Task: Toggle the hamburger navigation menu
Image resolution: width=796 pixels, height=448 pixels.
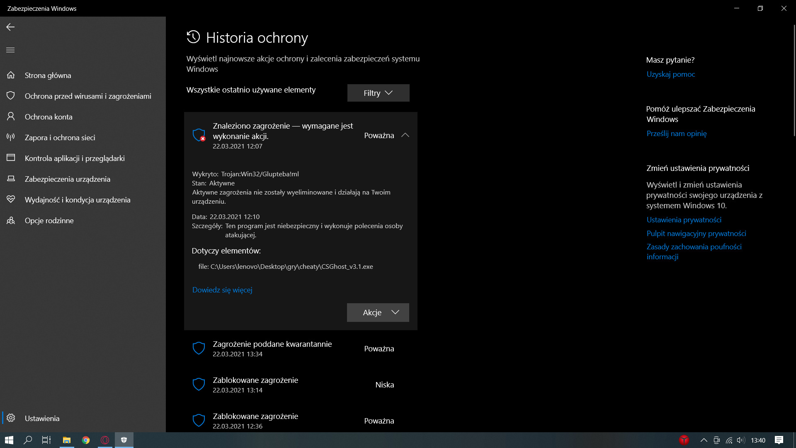Action: tap(10, 50)
